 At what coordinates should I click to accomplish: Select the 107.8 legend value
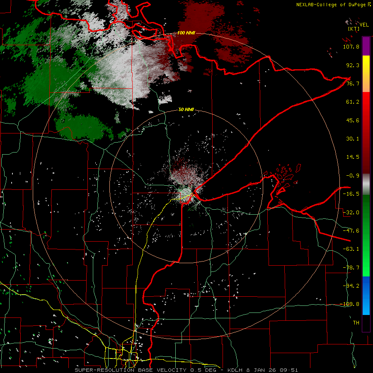pos(351,46)
